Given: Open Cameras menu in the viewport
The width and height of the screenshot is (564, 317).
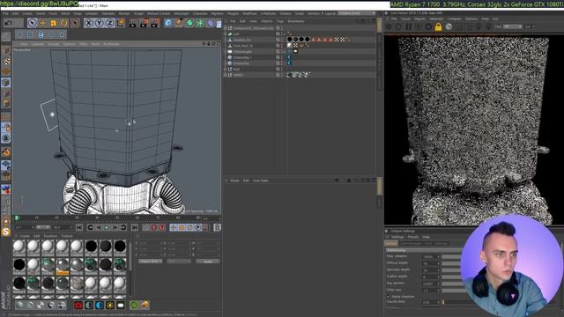Looking at the screenshot, I should coord(37,44).
